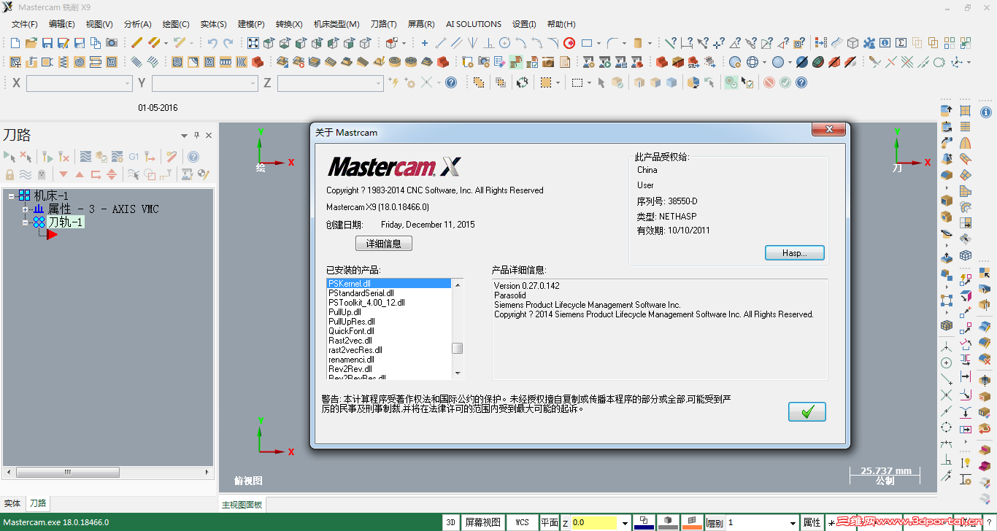Click the camera screenshot icon in the file toolbar
The image size is (997, 531).
point(112,43)
